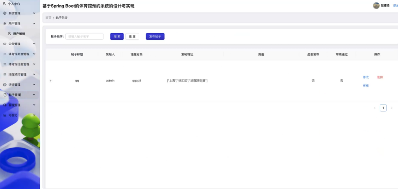Image resolution: width=398 pixels, height=189 pixels.
Task: Expand 场馆预约管理 with its chevron
Action: 34,74
